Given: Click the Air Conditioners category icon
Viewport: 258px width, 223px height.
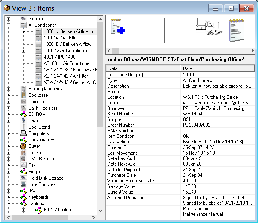Looking at the screenshot, I should 23,25.
